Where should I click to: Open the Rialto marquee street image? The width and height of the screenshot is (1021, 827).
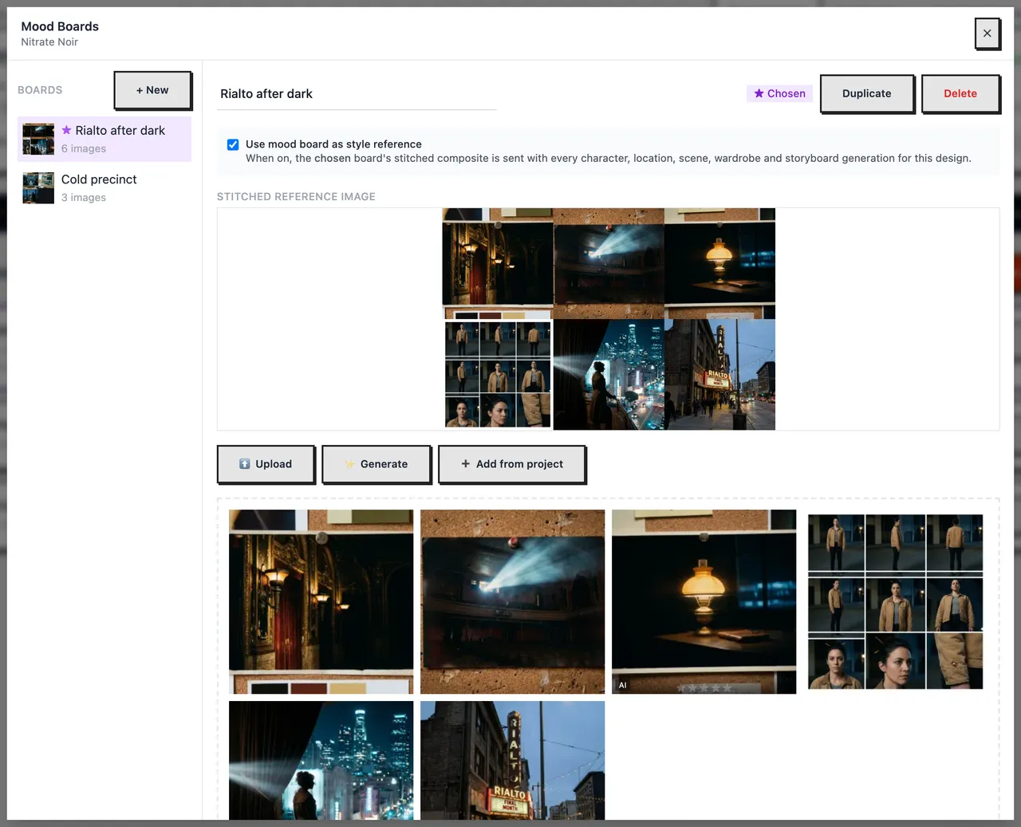pyautogui.click(x=513, y=760)
